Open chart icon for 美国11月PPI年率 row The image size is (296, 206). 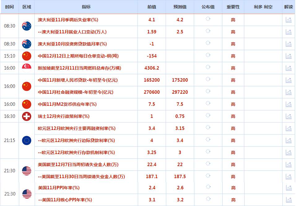coord(289,188)
